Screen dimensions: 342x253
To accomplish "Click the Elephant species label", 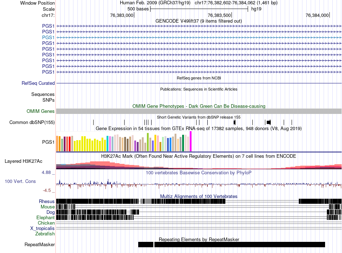I will (46, 218).
